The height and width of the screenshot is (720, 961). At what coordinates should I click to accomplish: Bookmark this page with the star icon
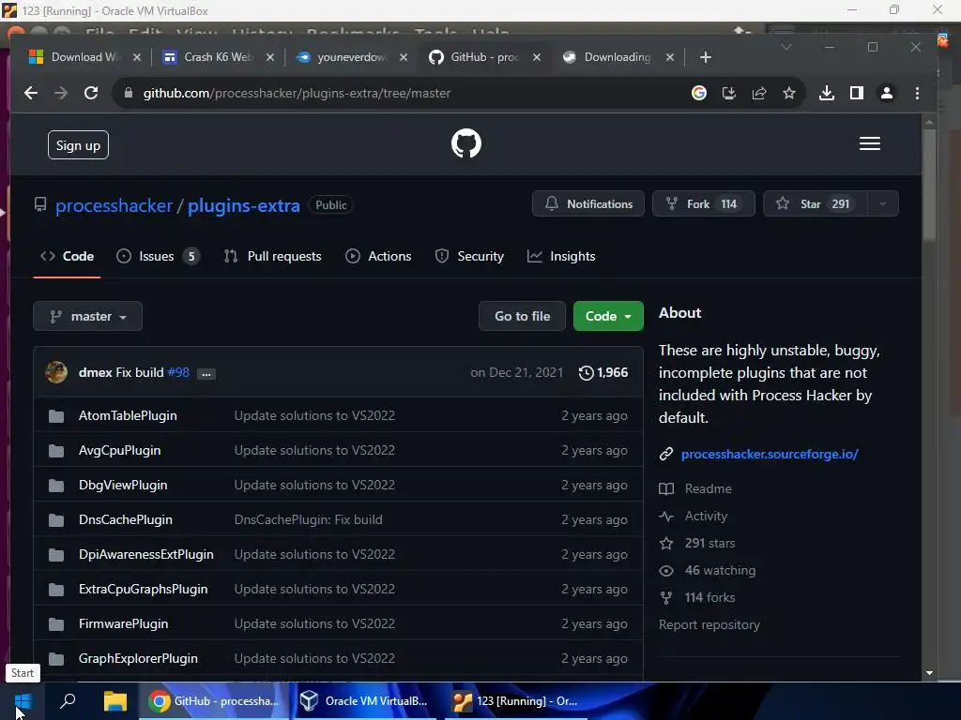788,93
